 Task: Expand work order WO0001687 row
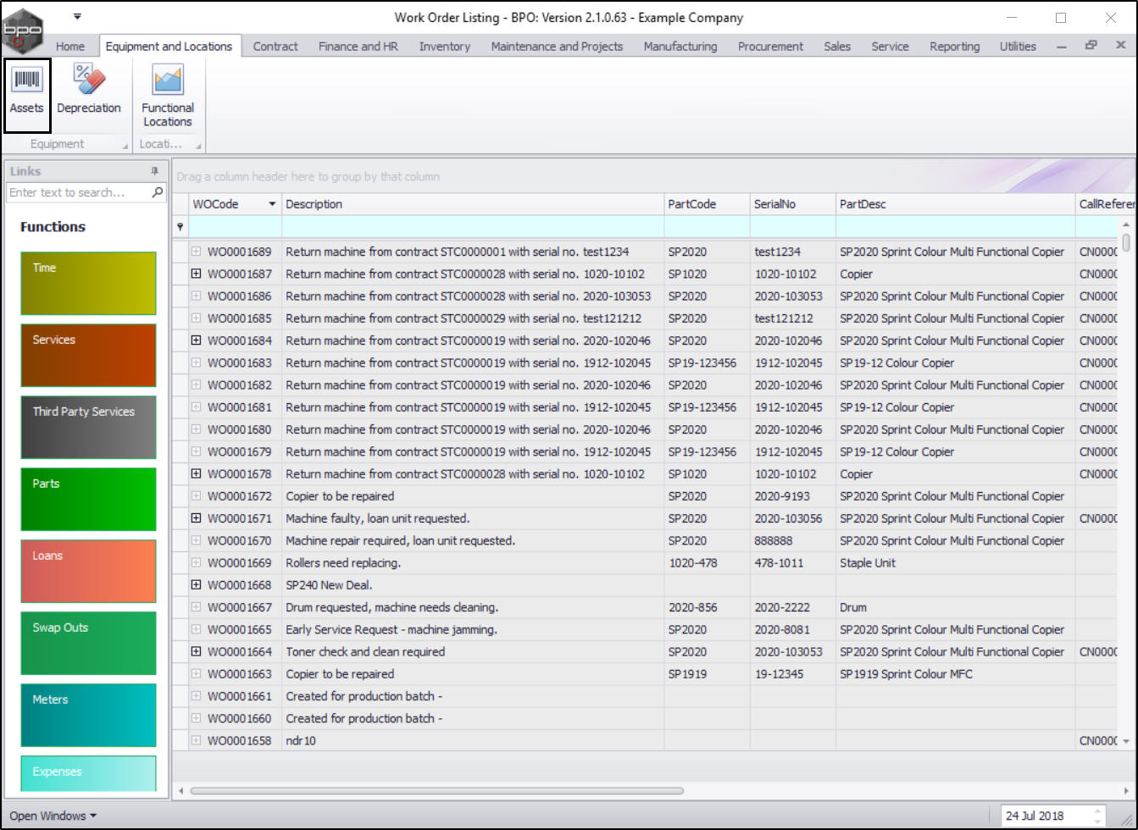196,274
